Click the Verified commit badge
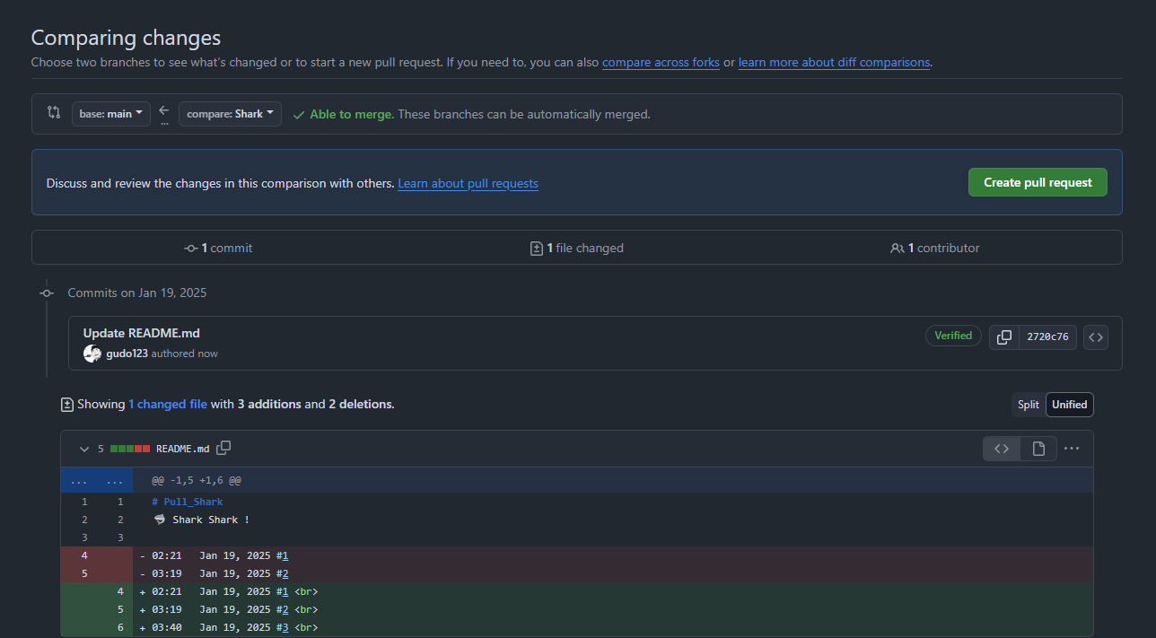The height and width of the screenshot is (638, 1156). [953, 336]
